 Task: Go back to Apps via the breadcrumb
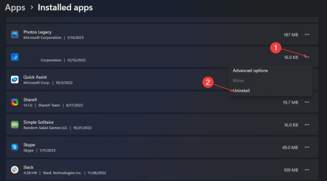coord(15,7)
